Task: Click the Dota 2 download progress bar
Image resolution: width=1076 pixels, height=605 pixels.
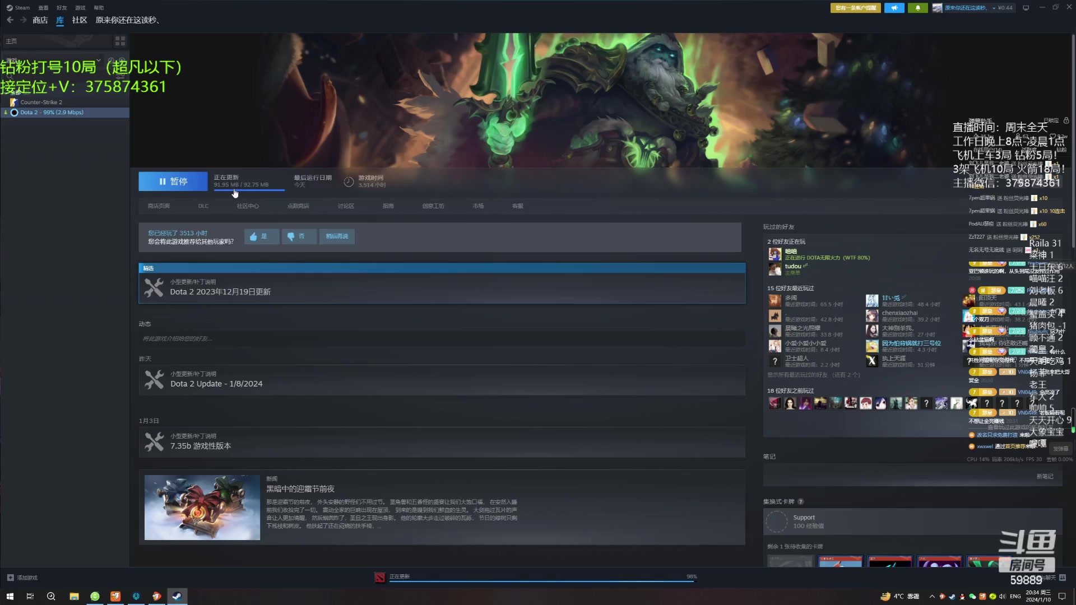Action: [249, 190]
